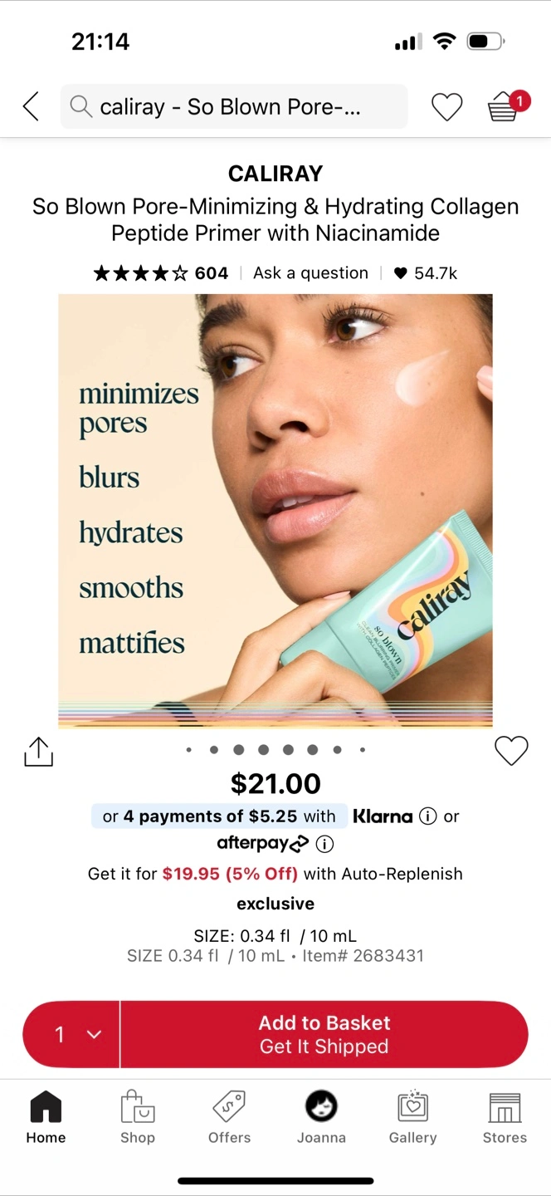Screen dimensions: 551x1196
Task: View the 604 star ratings
Action: click(161, 273)
